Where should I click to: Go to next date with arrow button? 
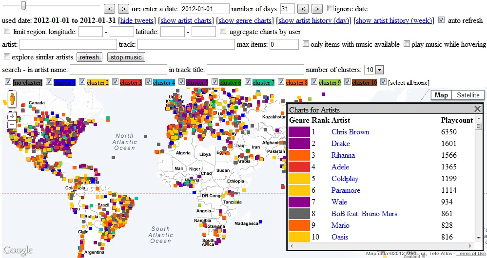124,9
